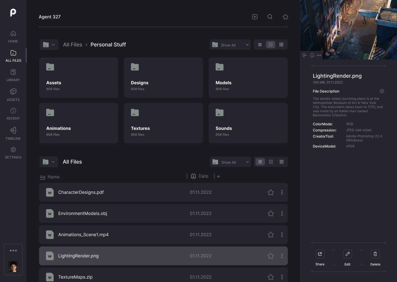Open the folder dropdown beside All Files breadcrumb

(49, 45)
